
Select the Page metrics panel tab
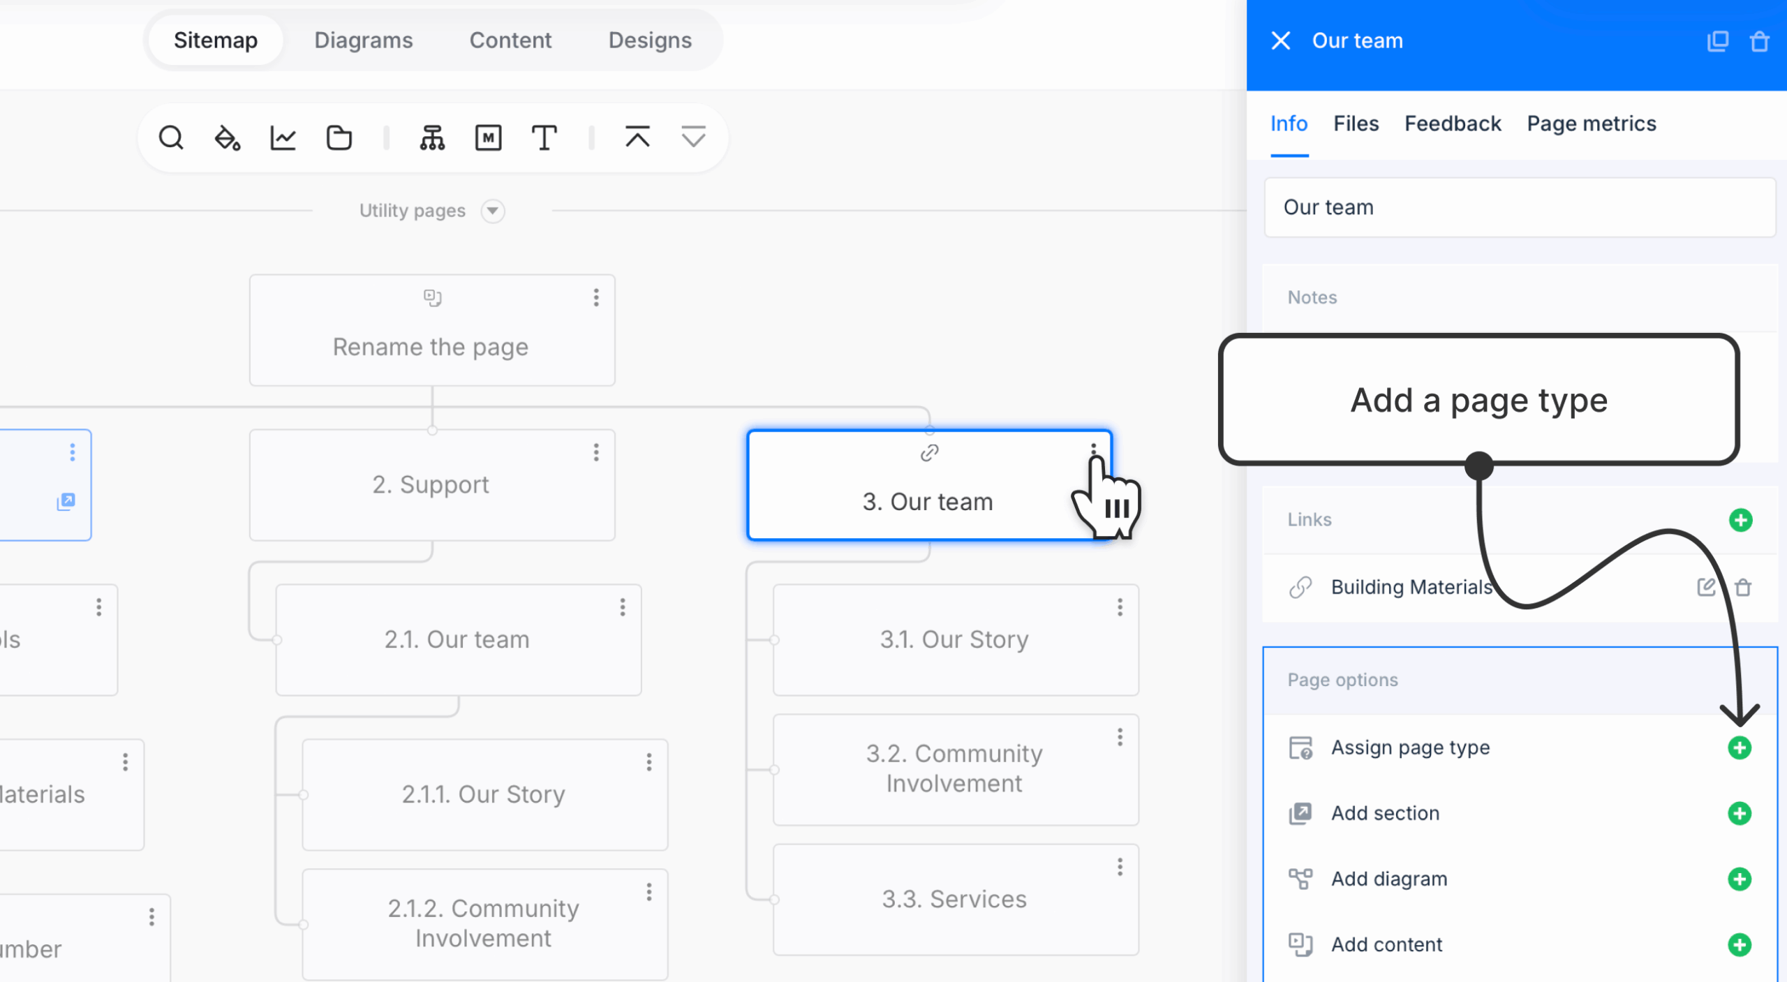[x=1591, y=124]
